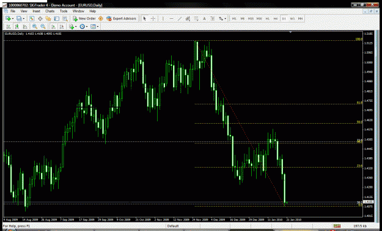The height and width of the screenshot is (231, 382).
Task: Expand the Periods dropdown arrow
Action: click(x=87, y=27)
